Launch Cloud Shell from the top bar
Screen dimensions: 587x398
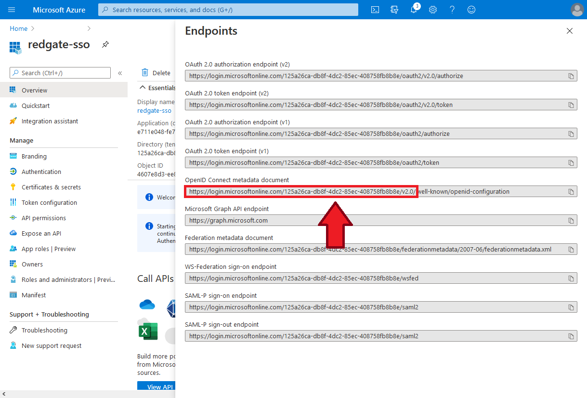point(375,10)
